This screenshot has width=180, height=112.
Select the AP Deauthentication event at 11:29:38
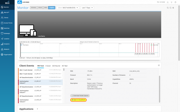pyautogui.click(x=40, y=87)
